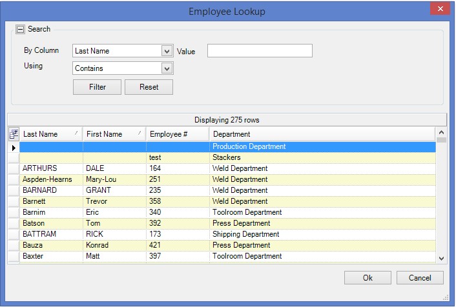
Task: Select the Production Department cell
Action: (322, 146)
